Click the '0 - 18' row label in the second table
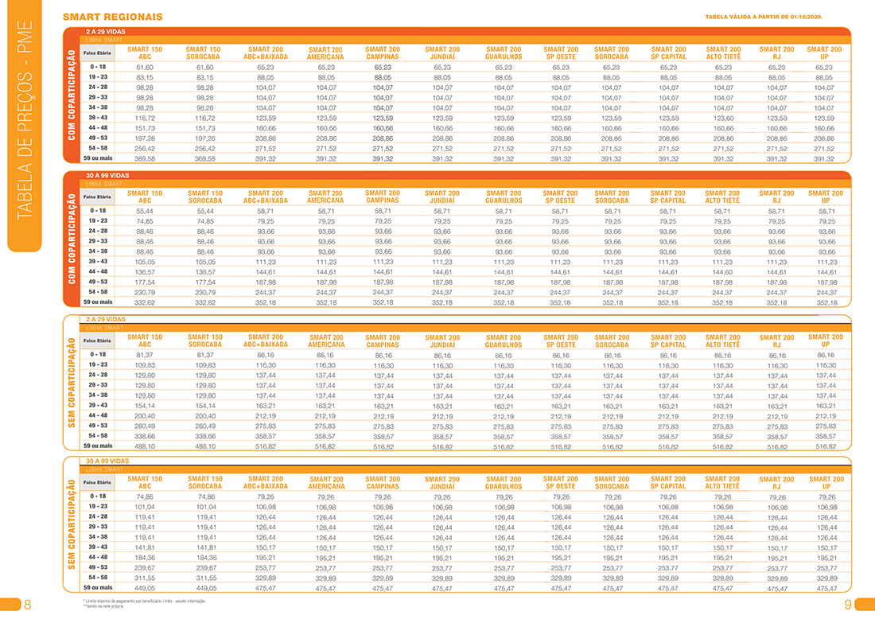This screenshot has width=875, height=619. point(98,211)
